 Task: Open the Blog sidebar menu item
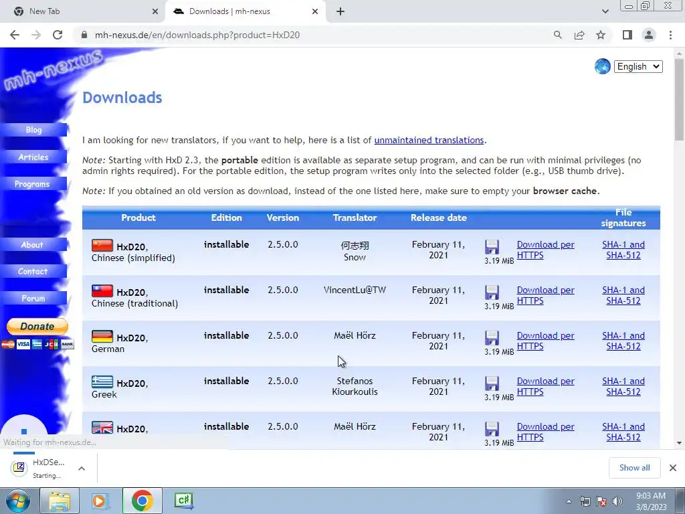[33, 130]
